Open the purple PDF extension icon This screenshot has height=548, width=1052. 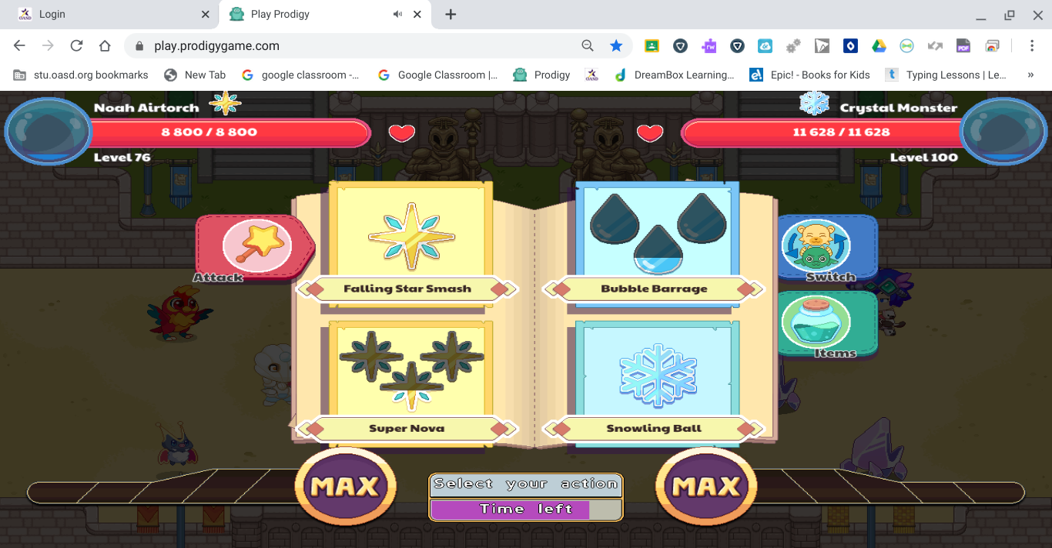[x=963, y=45]
